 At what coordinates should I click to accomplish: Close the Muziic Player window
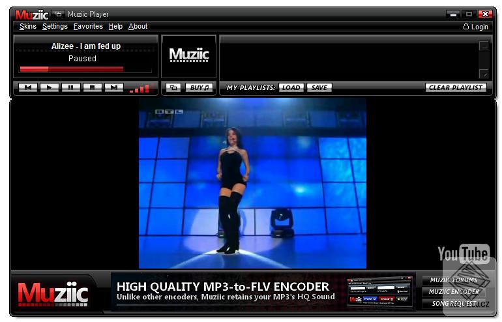click(485, 14)
